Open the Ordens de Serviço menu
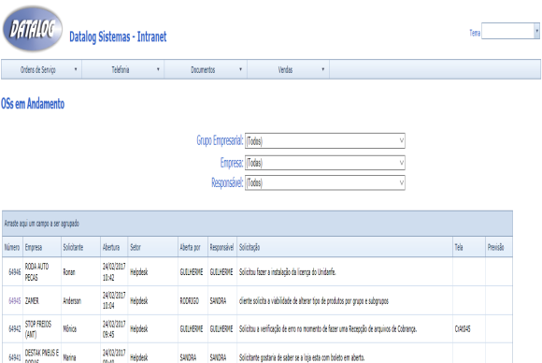The width and height of the screenshot is (542, 363). point(41,69)
